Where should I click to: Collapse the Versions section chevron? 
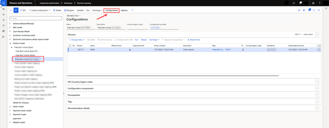317,34
